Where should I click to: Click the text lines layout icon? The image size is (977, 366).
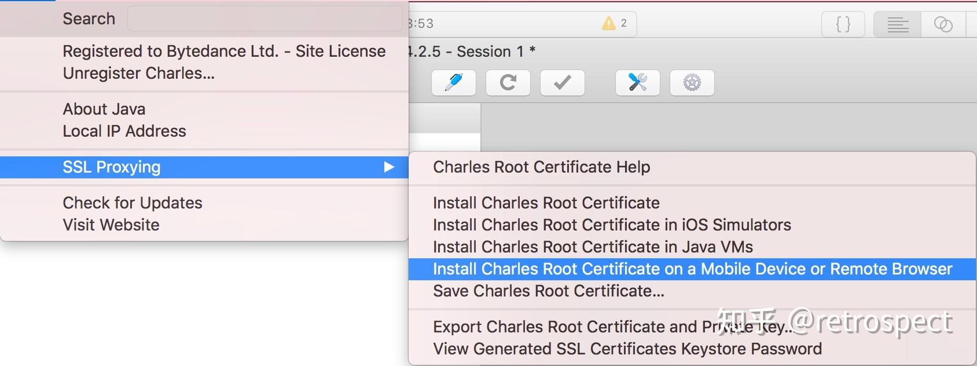(x=898, y=24)
